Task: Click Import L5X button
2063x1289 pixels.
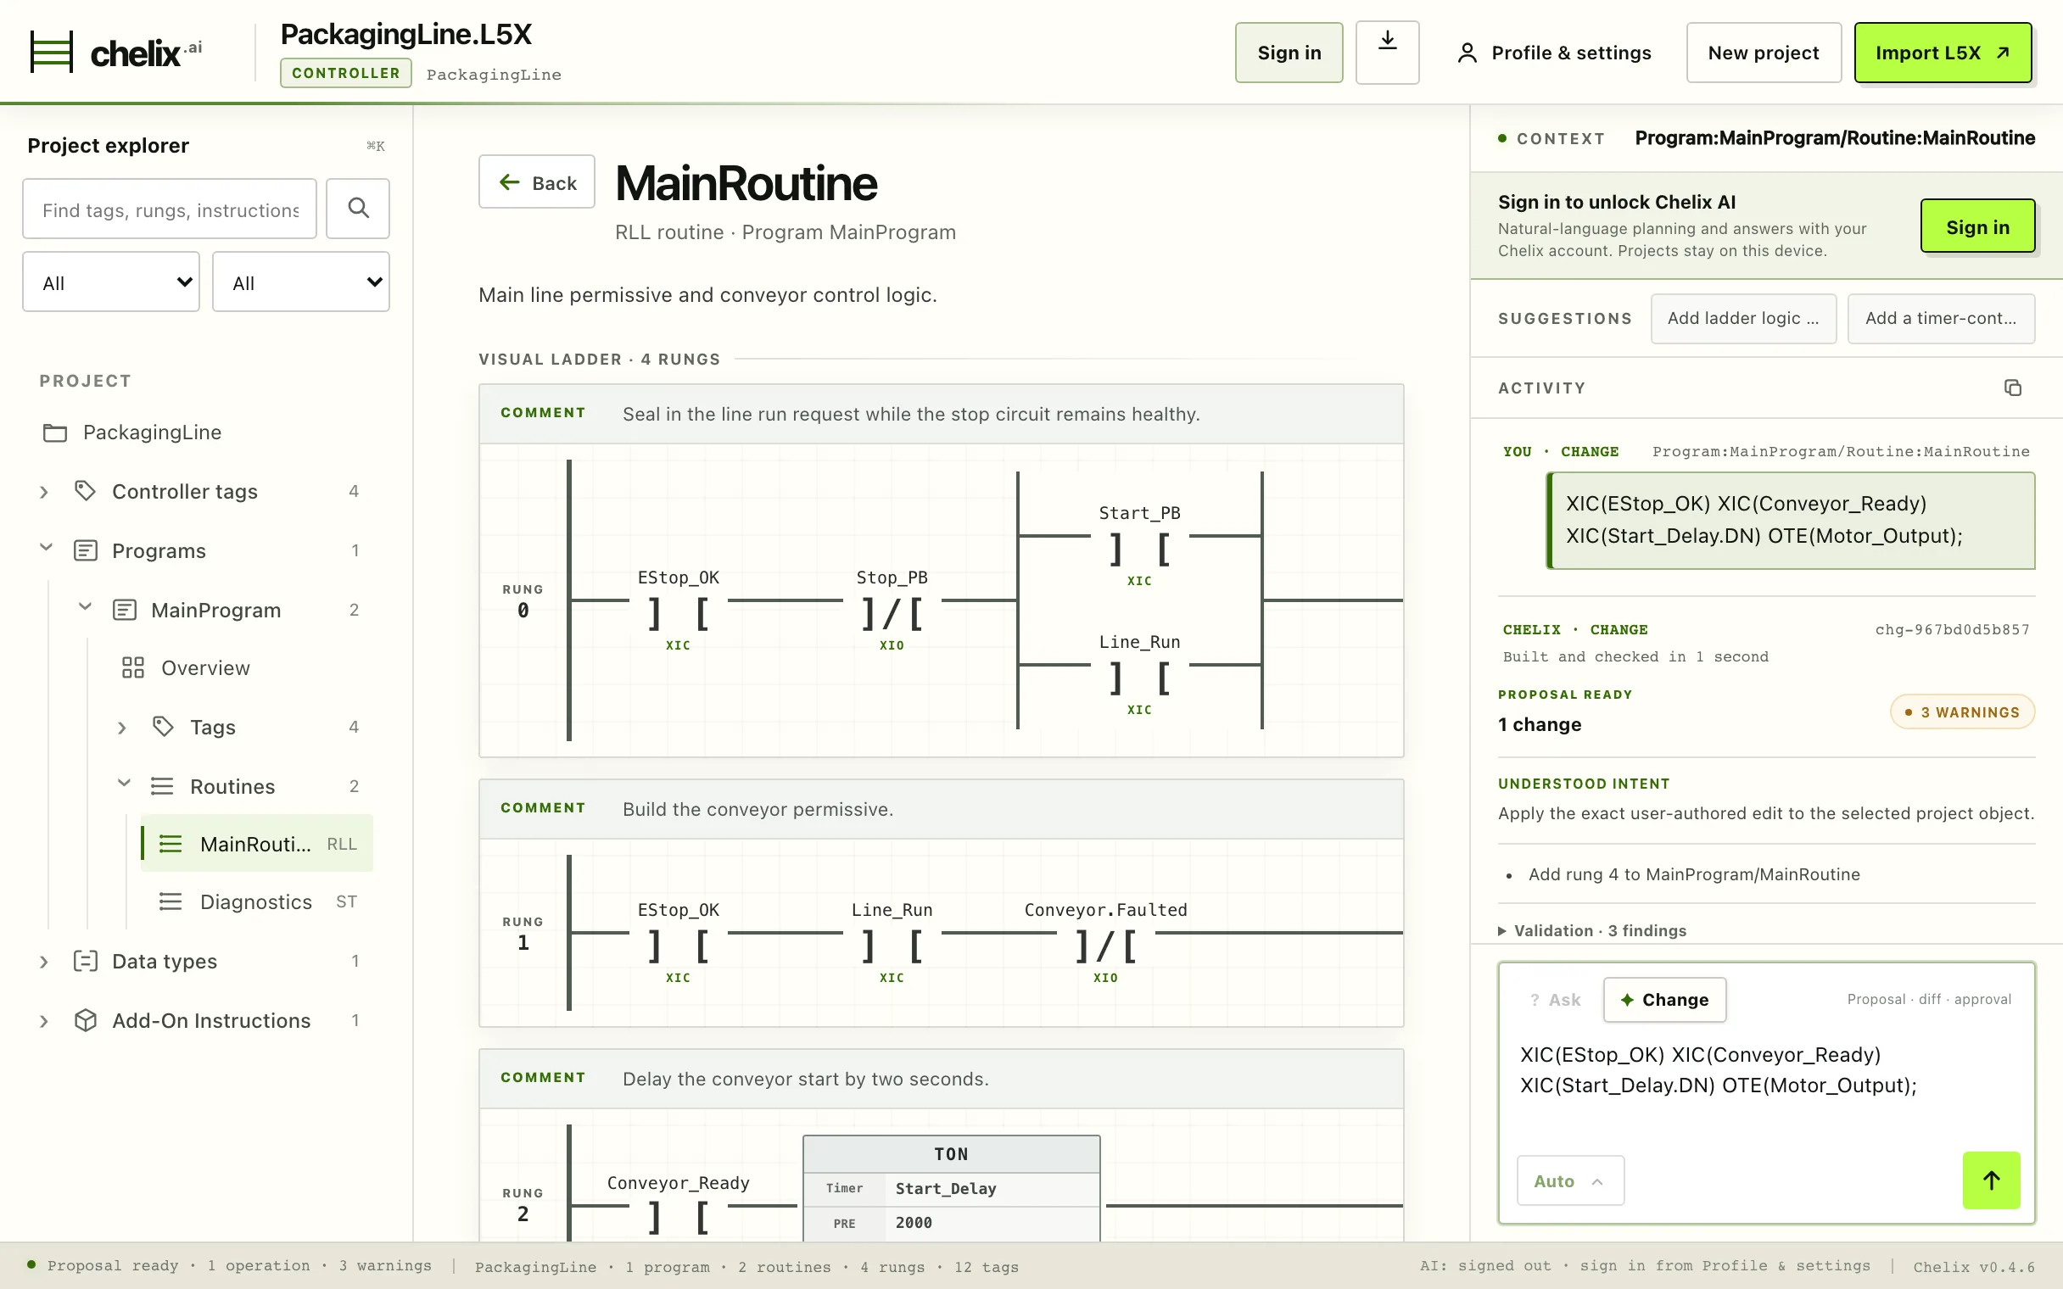Action: [x=1943, y=52]
